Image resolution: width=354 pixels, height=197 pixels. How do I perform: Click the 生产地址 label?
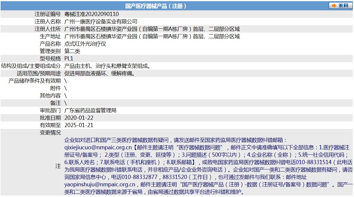click(50, 36)
